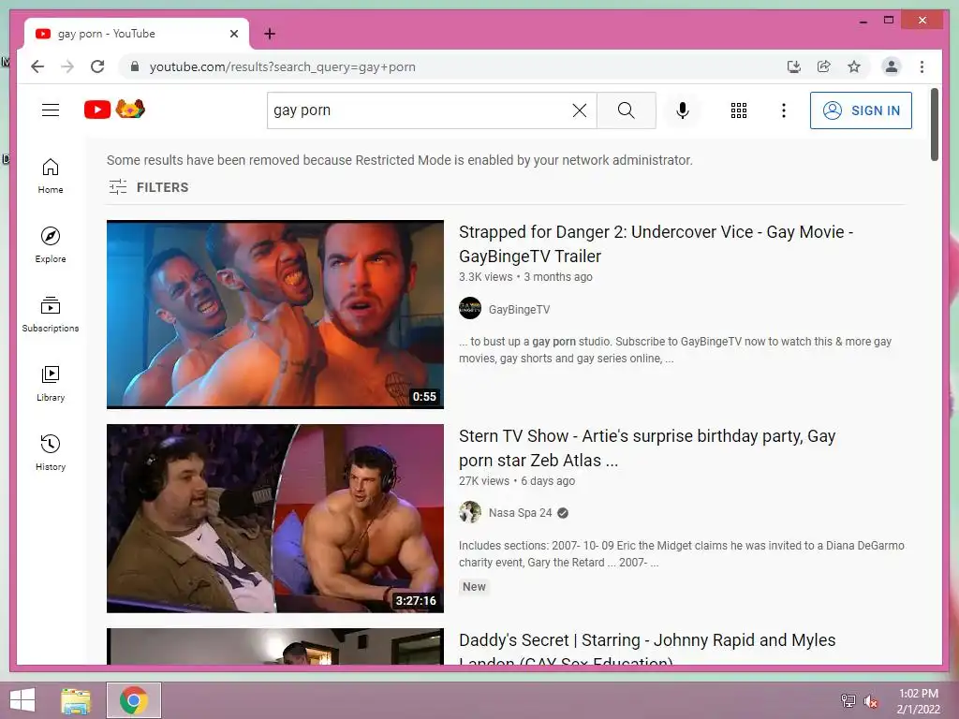The height and width of the screenshot is (719, 959).
Task: Open the 3:27:16 Stern TV Show thumbnail
Action: [x=275, y=519]
